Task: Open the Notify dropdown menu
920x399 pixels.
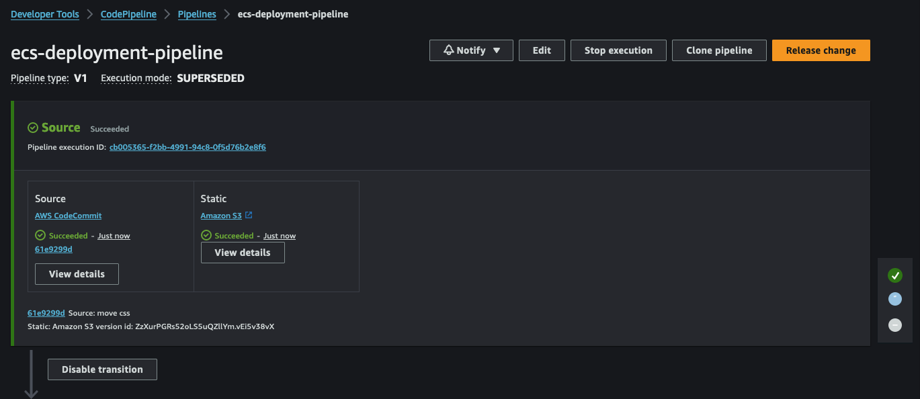Action: 497,50
